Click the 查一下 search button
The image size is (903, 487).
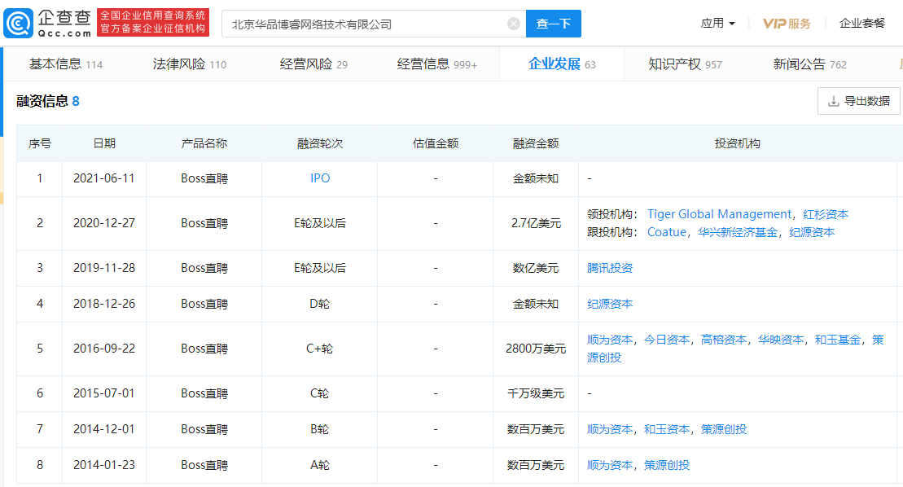tap(554, 24)
